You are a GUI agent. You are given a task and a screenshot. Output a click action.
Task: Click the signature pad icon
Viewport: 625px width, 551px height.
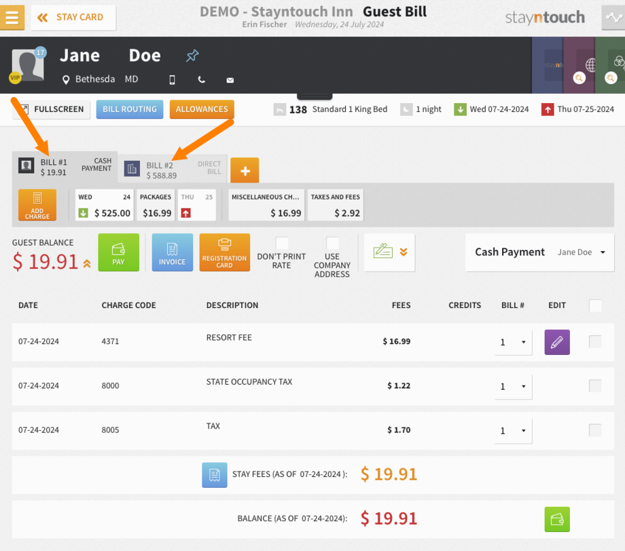tap(383, 252)
